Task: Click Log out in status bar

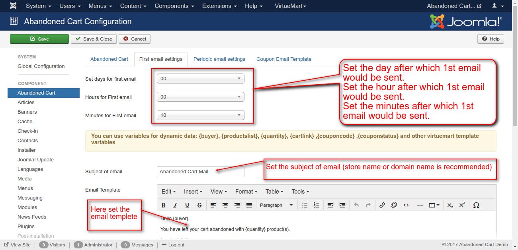Action: (172, 245)
